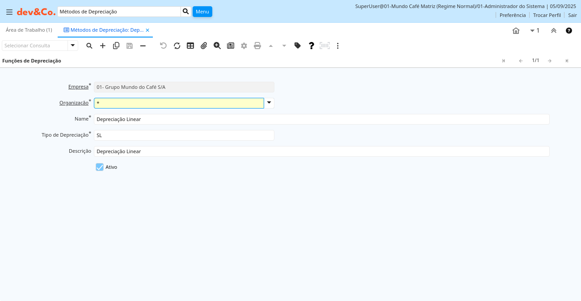The height and width of the screenshot is (301, 581).
Task: Click the Find Record magnifier icon
Action: coord(89,46)
